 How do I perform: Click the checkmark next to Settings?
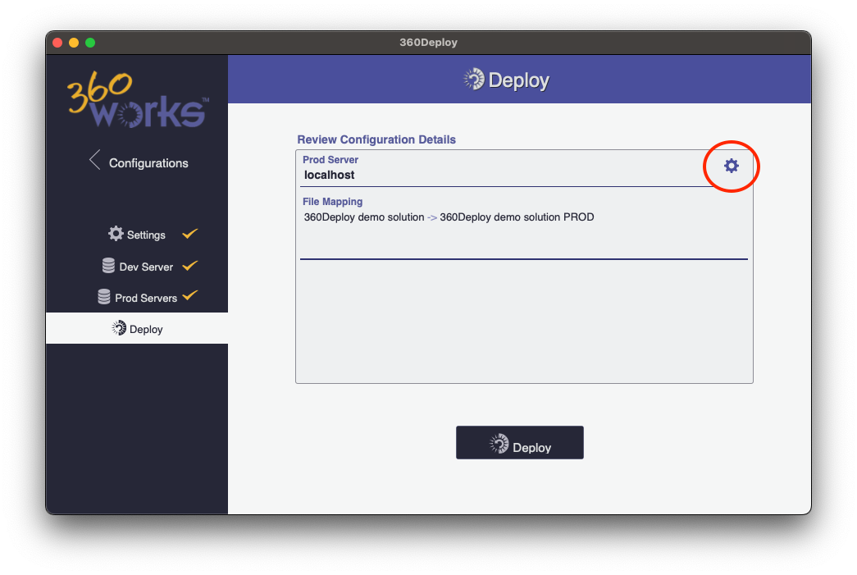tap(189, 234)
